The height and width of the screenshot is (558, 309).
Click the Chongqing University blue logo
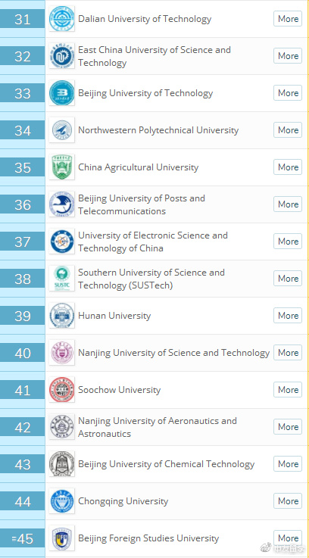62,501
